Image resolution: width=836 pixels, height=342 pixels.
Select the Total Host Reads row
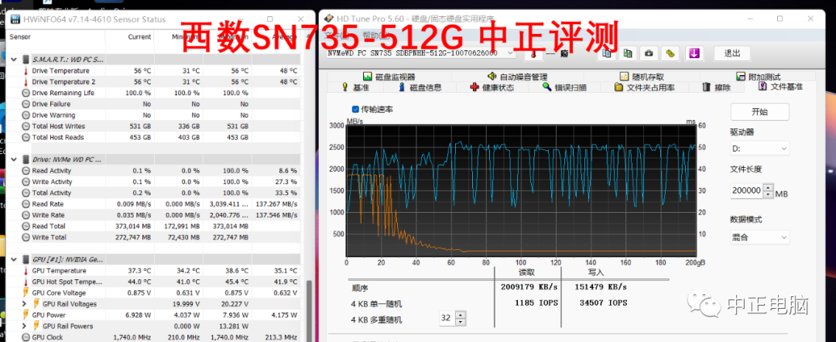[x=155, y=138]
